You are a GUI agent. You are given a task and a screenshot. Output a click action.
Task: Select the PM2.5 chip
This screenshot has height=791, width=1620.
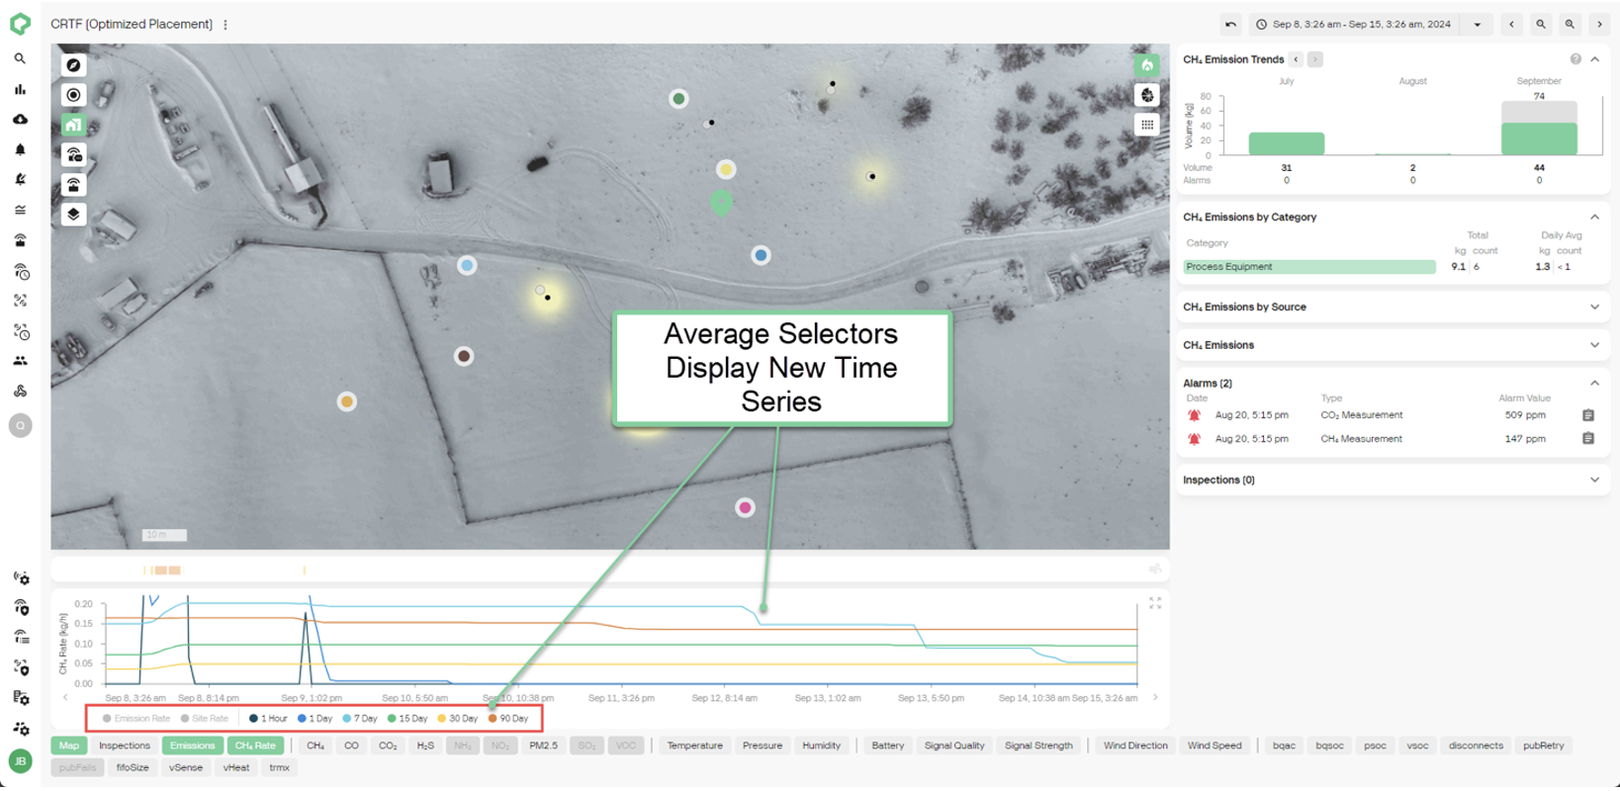coord(543,746)
